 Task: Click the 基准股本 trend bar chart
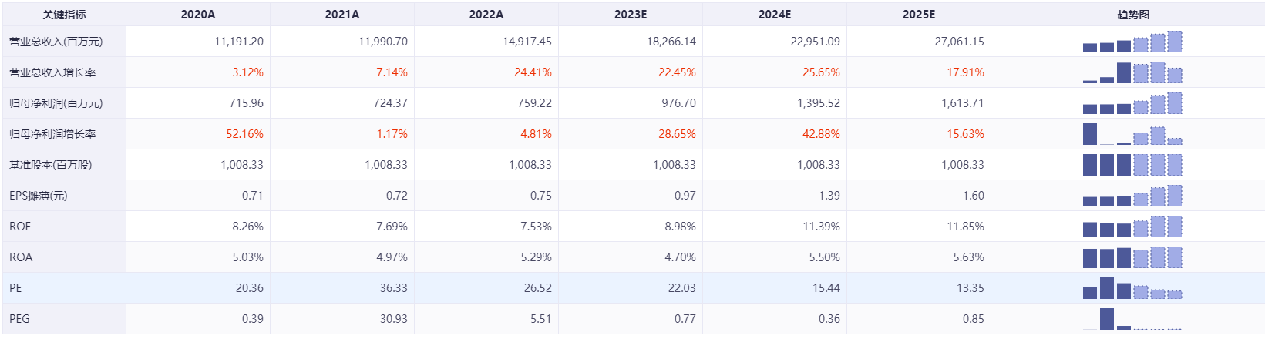tap(1132, 165)
